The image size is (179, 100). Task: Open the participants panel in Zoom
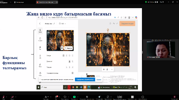click(x=46, y=97)
